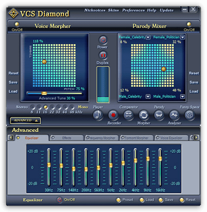Screen dimensions: 207x212
Task: Click Load beside Parody Mixer
Action: coord(194,91)
